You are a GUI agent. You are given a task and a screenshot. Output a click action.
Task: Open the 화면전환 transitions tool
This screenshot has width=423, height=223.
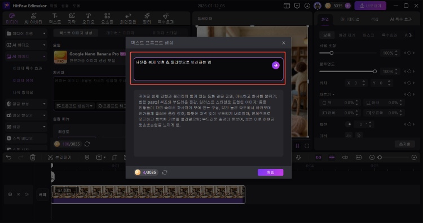point(128,19)
